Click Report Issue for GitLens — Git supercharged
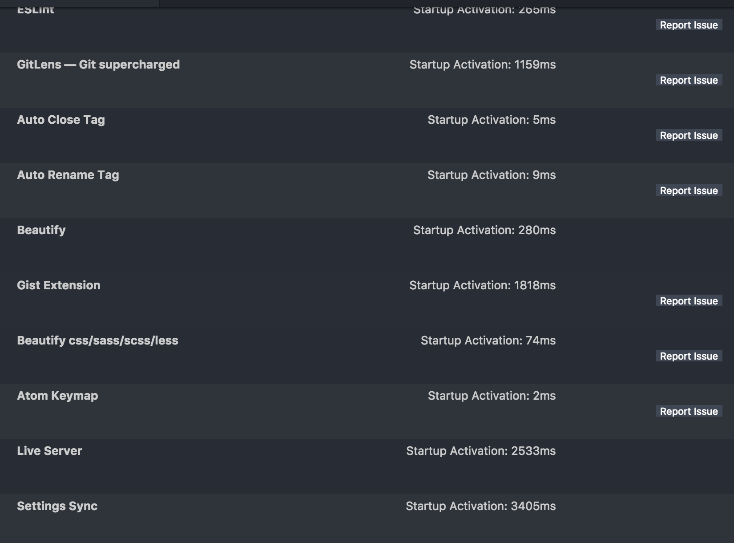Viewport: 734px width, 543px height. [x=688, y=80]
